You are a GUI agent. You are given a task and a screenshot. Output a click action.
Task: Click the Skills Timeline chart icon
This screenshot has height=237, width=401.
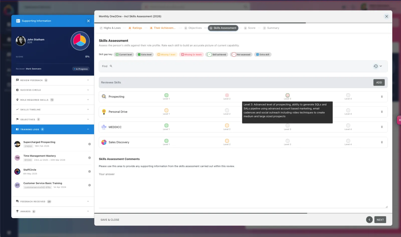tap(17, 109)
